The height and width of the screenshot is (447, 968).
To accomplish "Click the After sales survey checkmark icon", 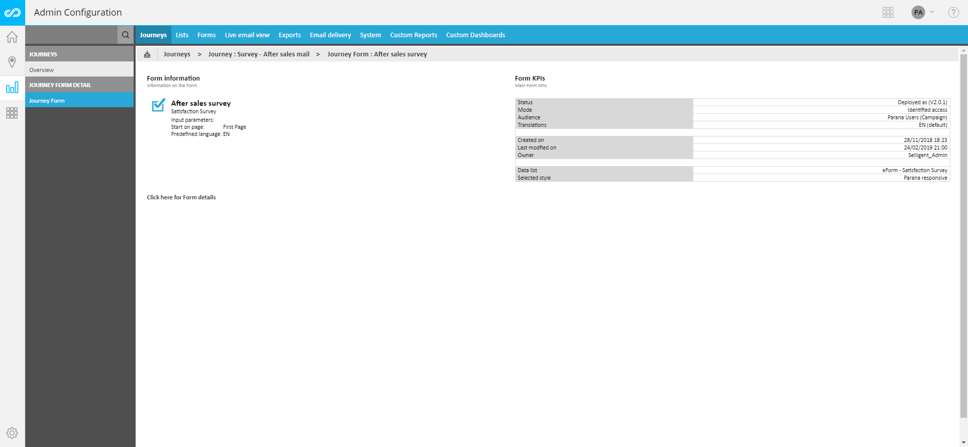I will click(x=158, y=105).
